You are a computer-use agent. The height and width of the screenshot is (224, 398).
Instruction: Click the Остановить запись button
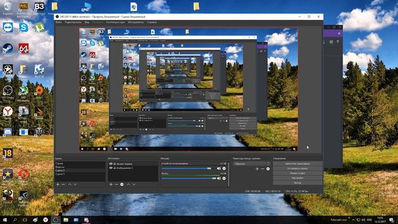(297, 169)
